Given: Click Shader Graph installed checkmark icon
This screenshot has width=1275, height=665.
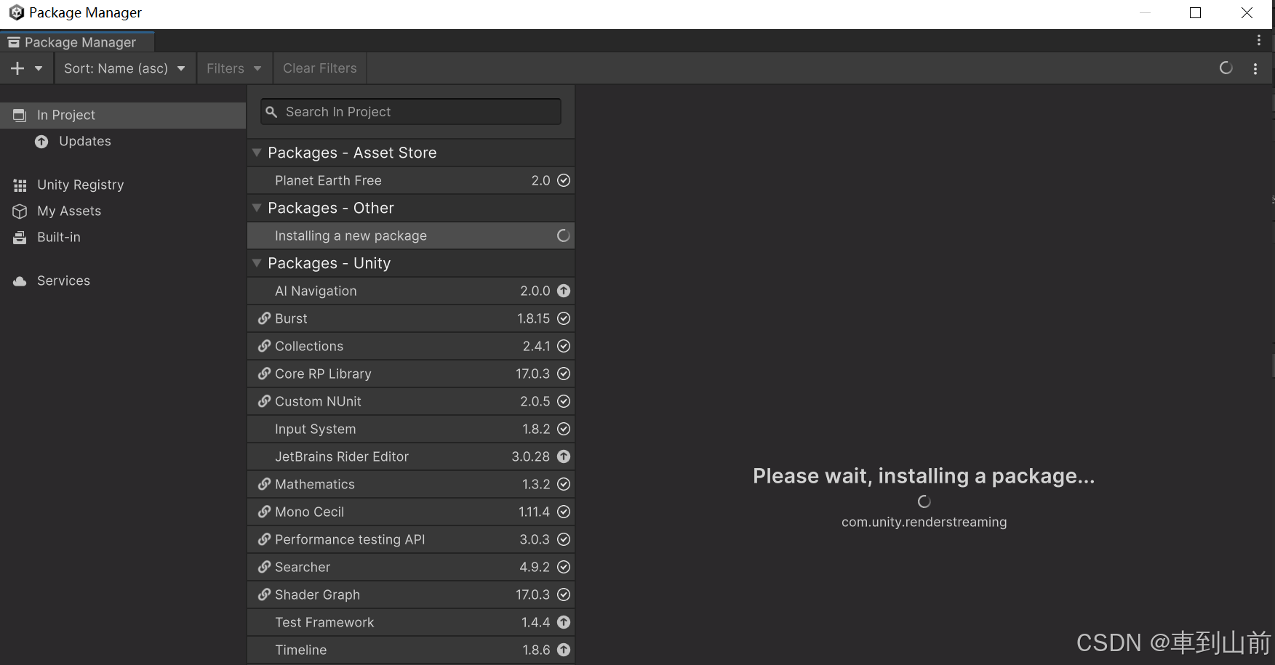Looking at the screenshot, I should point(564,595).
